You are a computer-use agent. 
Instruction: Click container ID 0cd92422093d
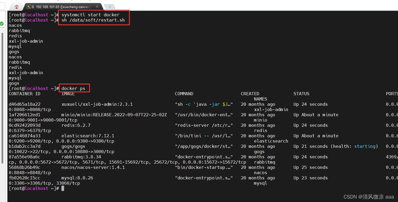(x=25, y=125)
